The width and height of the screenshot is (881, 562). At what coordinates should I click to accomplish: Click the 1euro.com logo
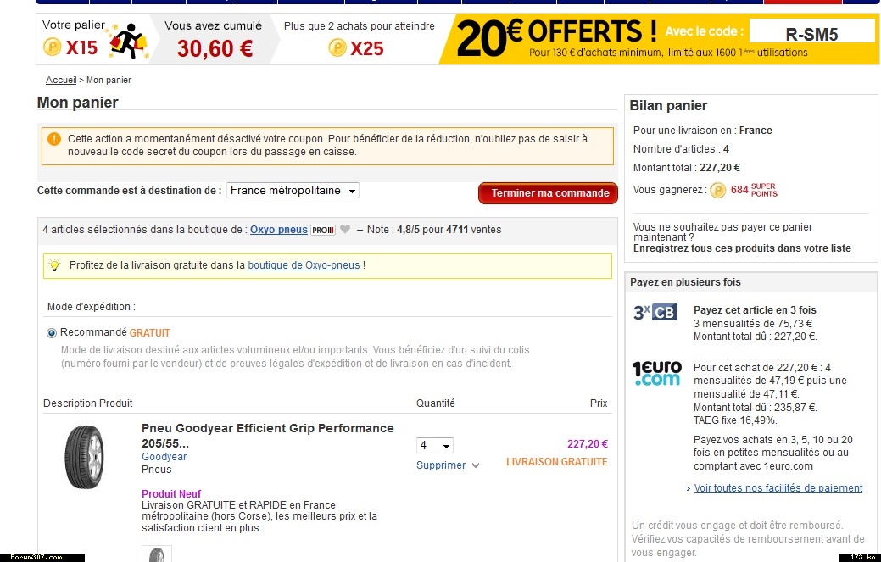coord(656,373)
